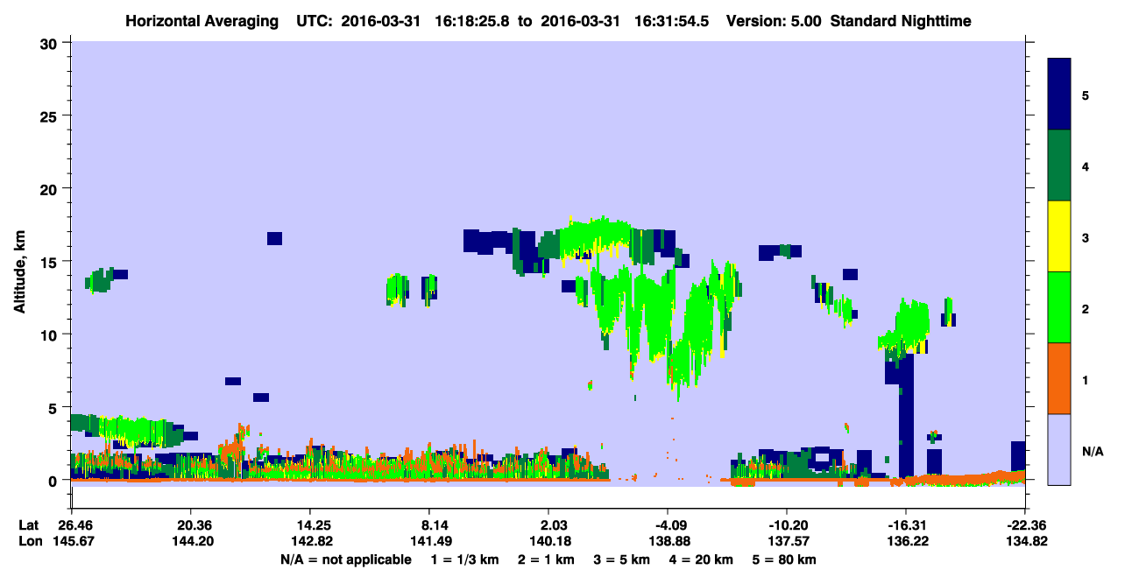Click the latitude value 14.25
Screen dimensions: 1139x584
(x=309, y=525)
